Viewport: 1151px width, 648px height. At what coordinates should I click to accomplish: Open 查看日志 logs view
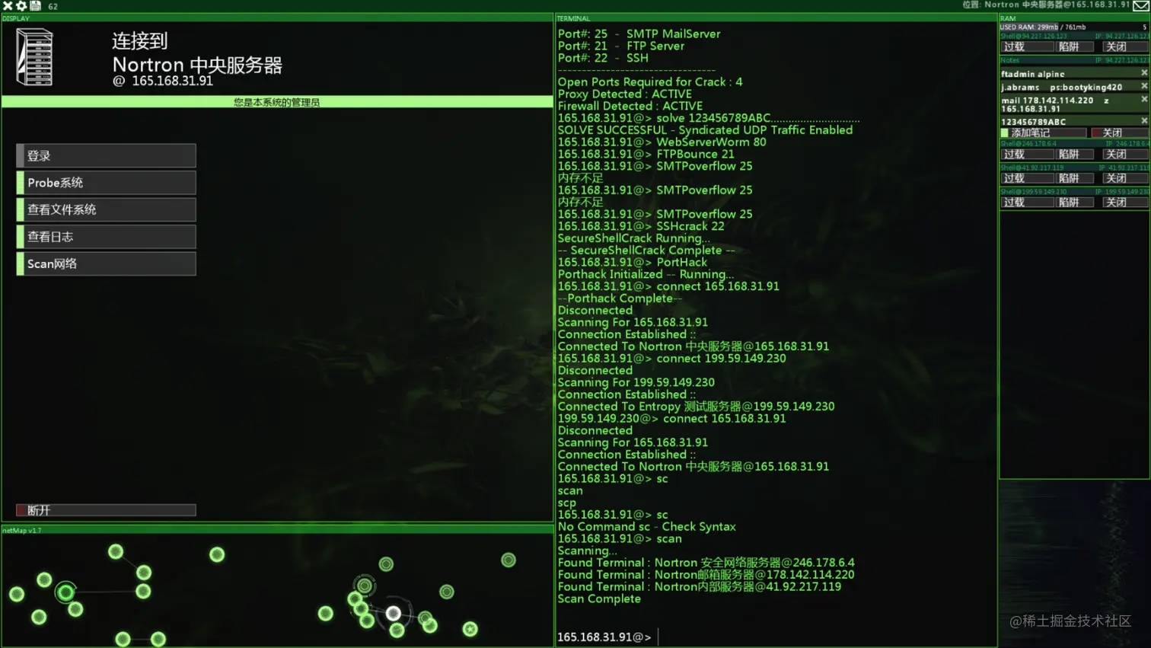pyautogui.click(x=106, y=237)
